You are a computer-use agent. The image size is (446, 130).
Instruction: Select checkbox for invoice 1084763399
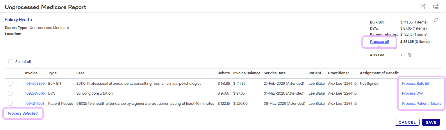[x=10, y=84]
